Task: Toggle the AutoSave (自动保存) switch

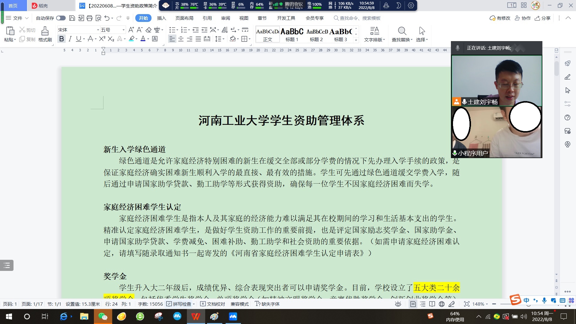Action: pos(61,18)
